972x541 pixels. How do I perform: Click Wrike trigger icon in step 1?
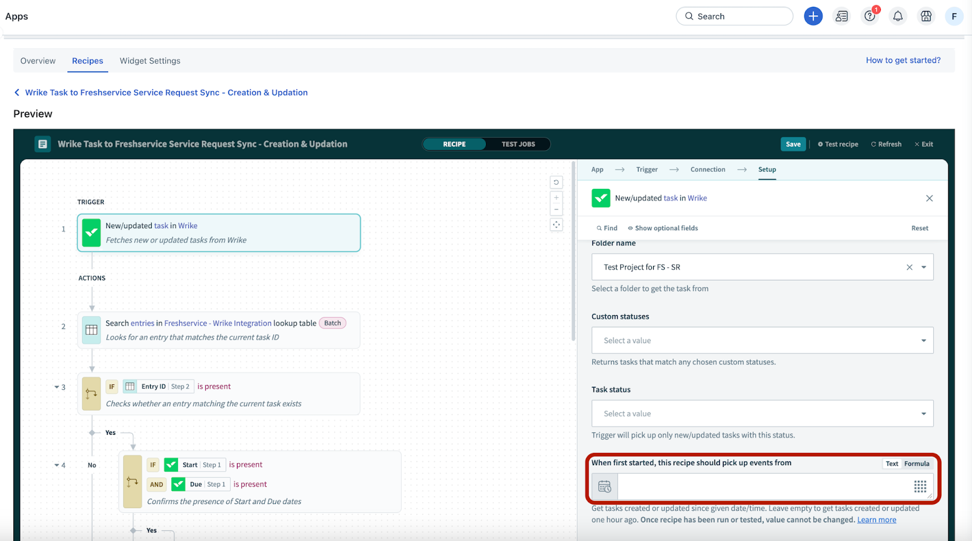(x=91, y=233)
